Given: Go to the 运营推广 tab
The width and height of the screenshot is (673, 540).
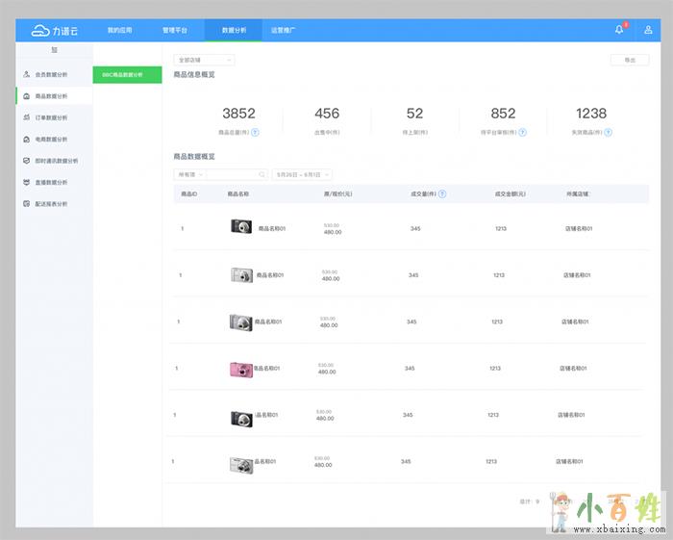Looking at the screenshot, I should (283, 30).
